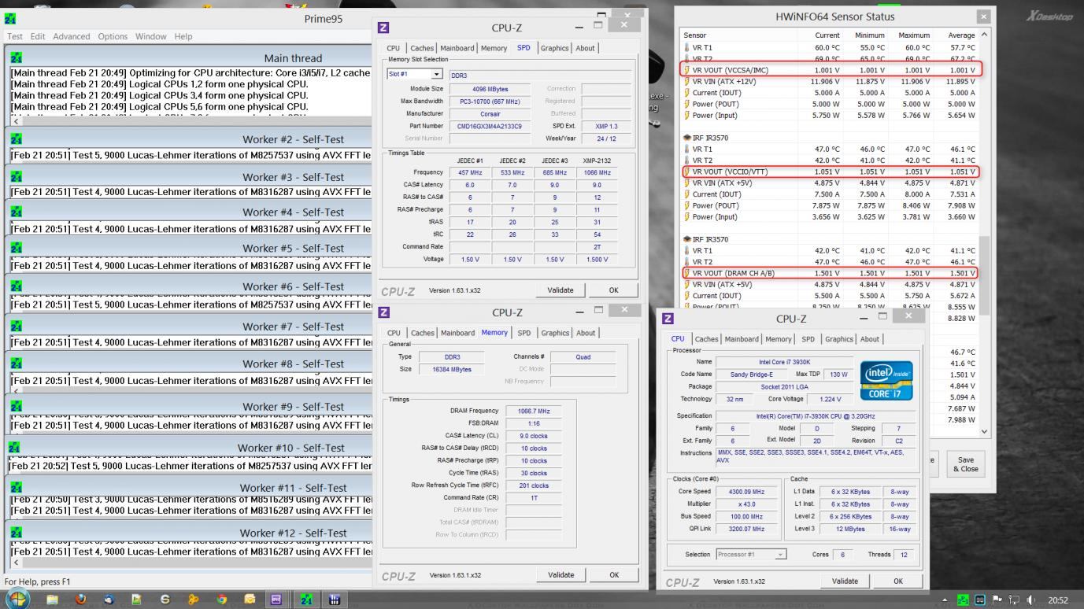Viewport: 1084px width, 609px height.
Task: Click the bolt icon beside VR VOUT (VCCIO/VTT)
Action: coord(686,172)
